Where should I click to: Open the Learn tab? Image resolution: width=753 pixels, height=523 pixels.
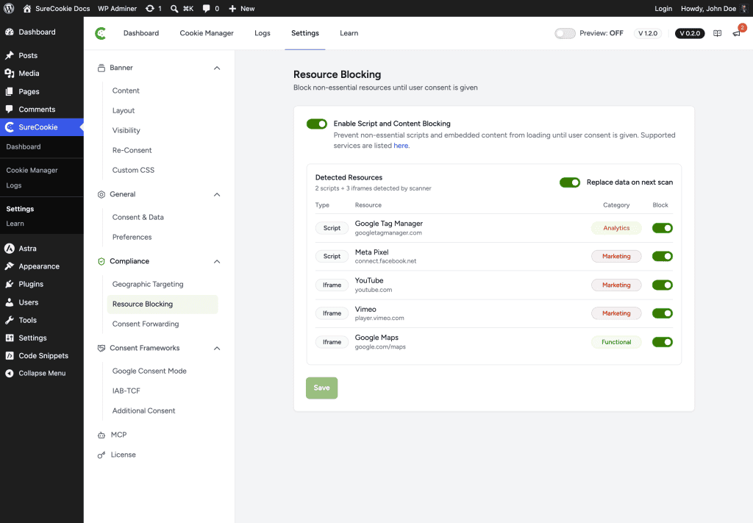point(349,33)
